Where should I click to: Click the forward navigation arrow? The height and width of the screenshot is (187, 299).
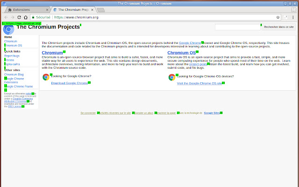click(13, 17)
